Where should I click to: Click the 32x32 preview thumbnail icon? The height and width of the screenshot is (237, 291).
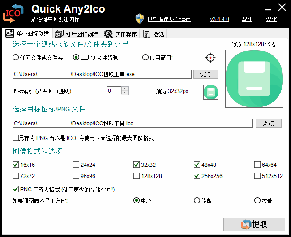[x=210, y=92]
